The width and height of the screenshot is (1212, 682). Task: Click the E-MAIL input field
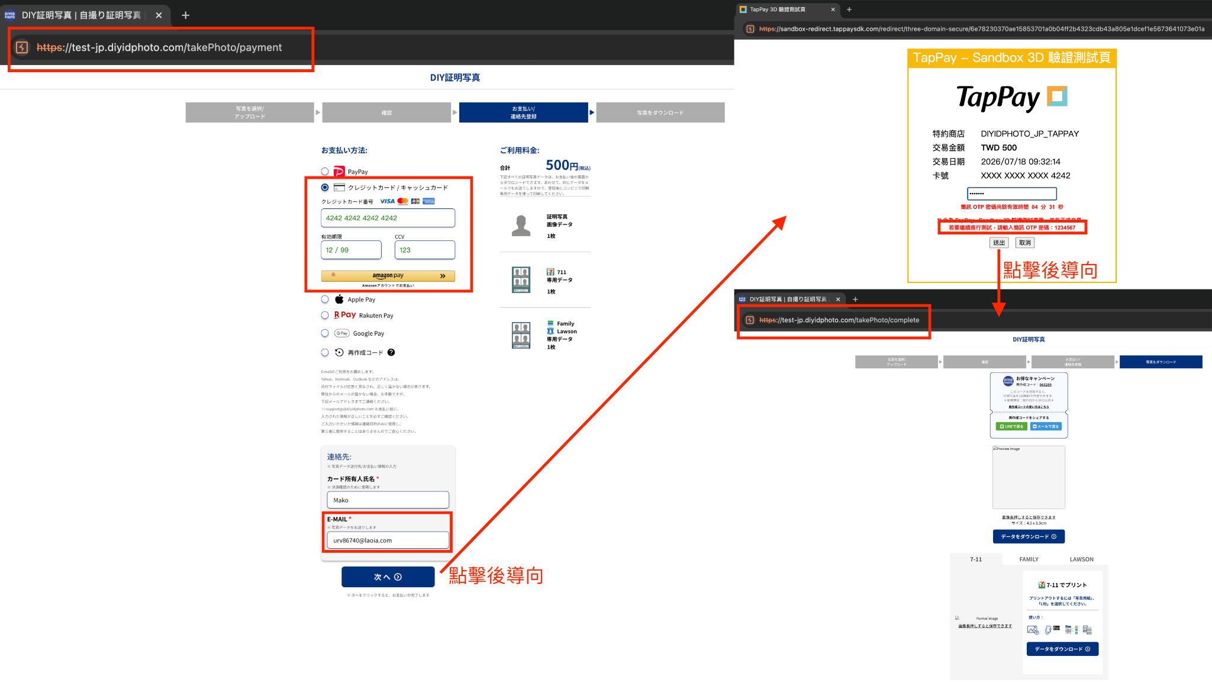click(388, 541)
